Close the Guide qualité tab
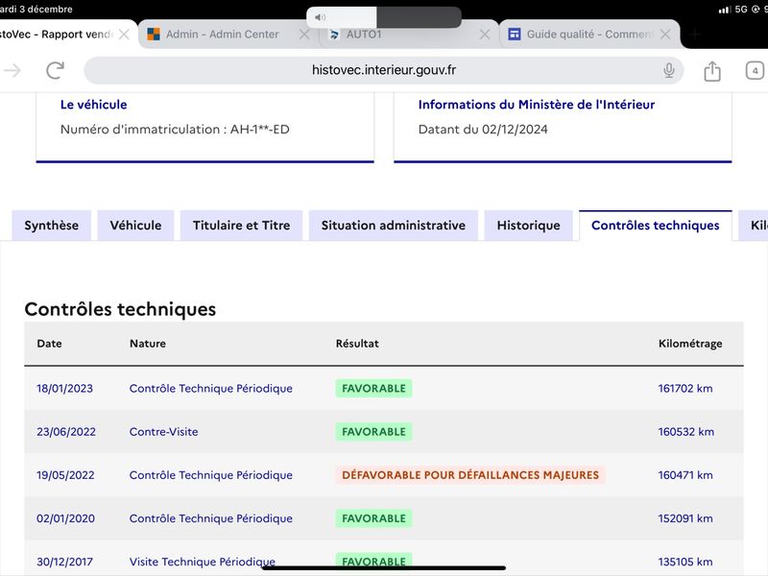 (x=665, y=35)
